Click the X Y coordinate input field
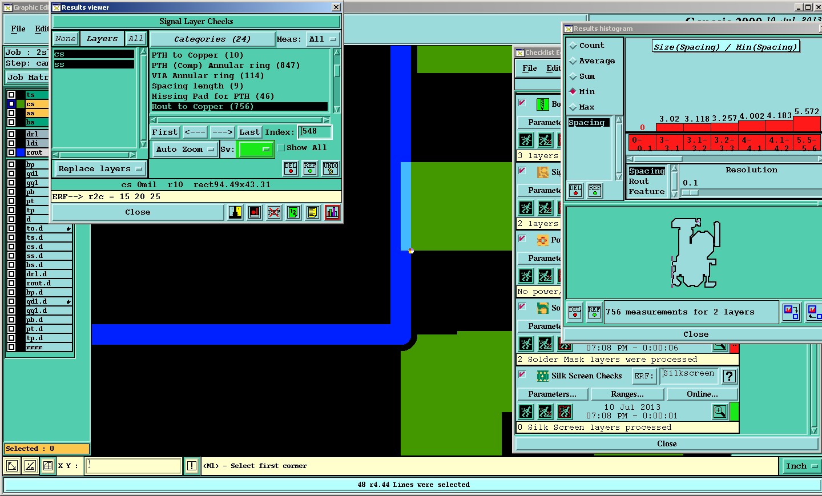This screenshot has height=496, width=822. [x=134, y=466]
